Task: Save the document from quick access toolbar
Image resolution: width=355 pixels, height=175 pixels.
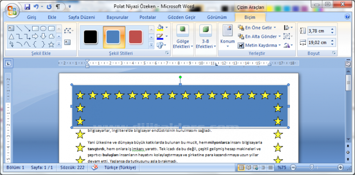Action: pyautogui.click(x=27, y=7)
